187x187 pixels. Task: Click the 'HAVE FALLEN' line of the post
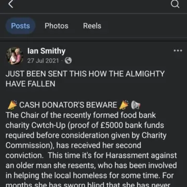coord(30,84)
